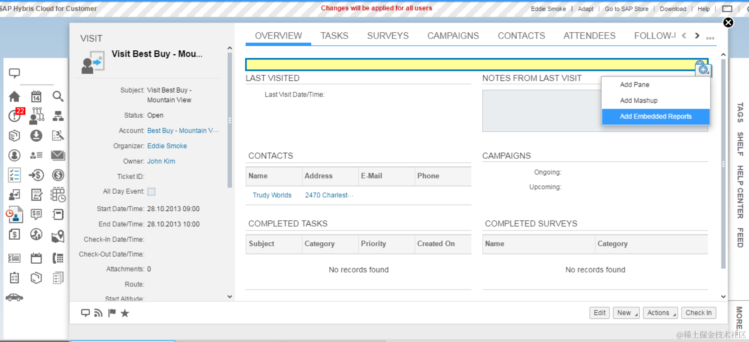
Task: Open contact Trudy Worlds link
Action: tap(272, 195)
